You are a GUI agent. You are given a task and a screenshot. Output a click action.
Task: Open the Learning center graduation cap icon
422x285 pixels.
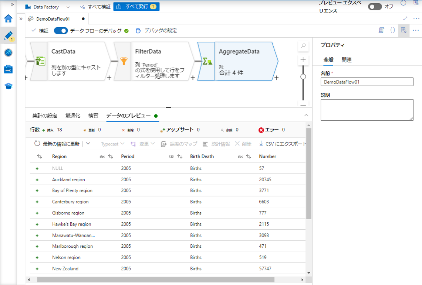tap(8, 86)
